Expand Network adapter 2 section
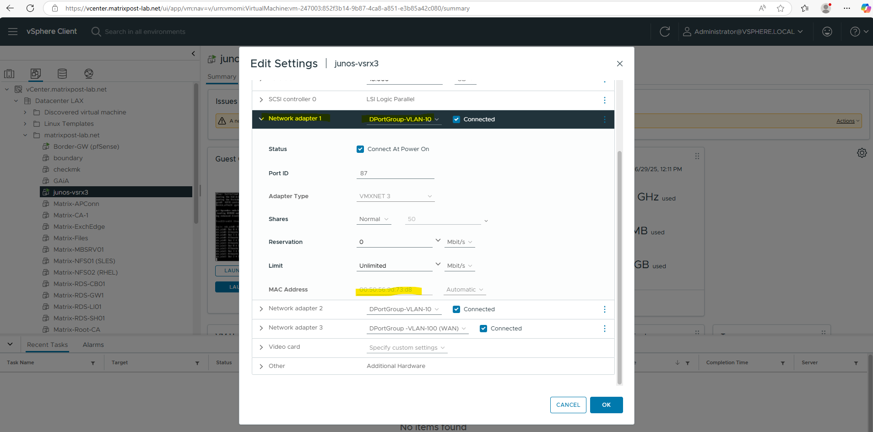 point(261,309)
